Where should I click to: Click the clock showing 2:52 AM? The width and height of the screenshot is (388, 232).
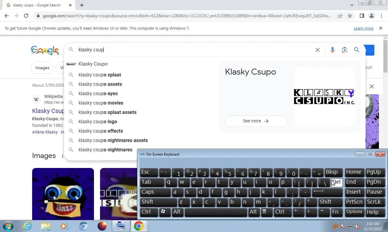click(373, 226)
